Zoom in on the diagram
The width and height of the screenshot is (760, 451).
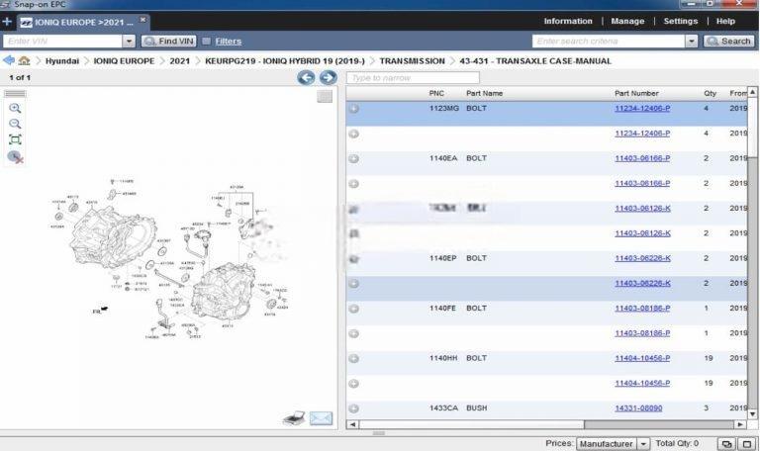[x=15, y=108]
